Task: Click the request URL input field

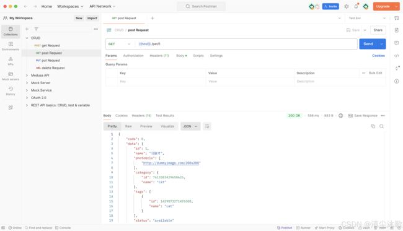Action: [246, 44]
